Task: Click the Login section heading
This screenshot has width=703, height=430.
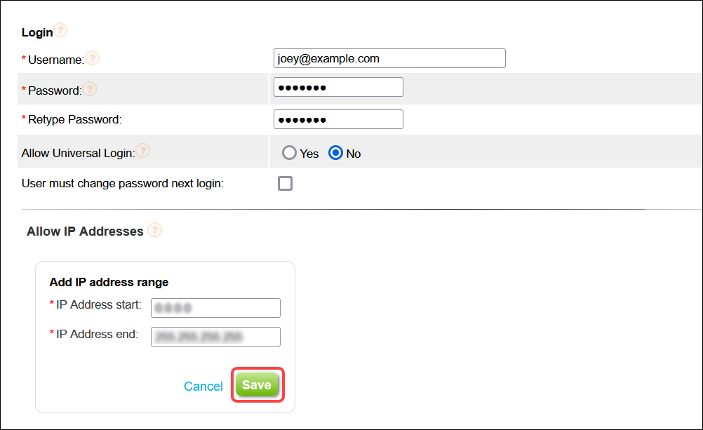Action: [x=37, y=32]
